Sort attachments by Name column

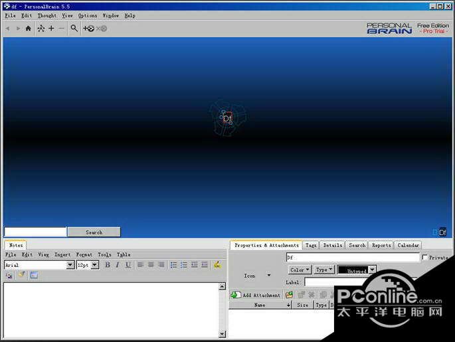(x=260, y=305)
